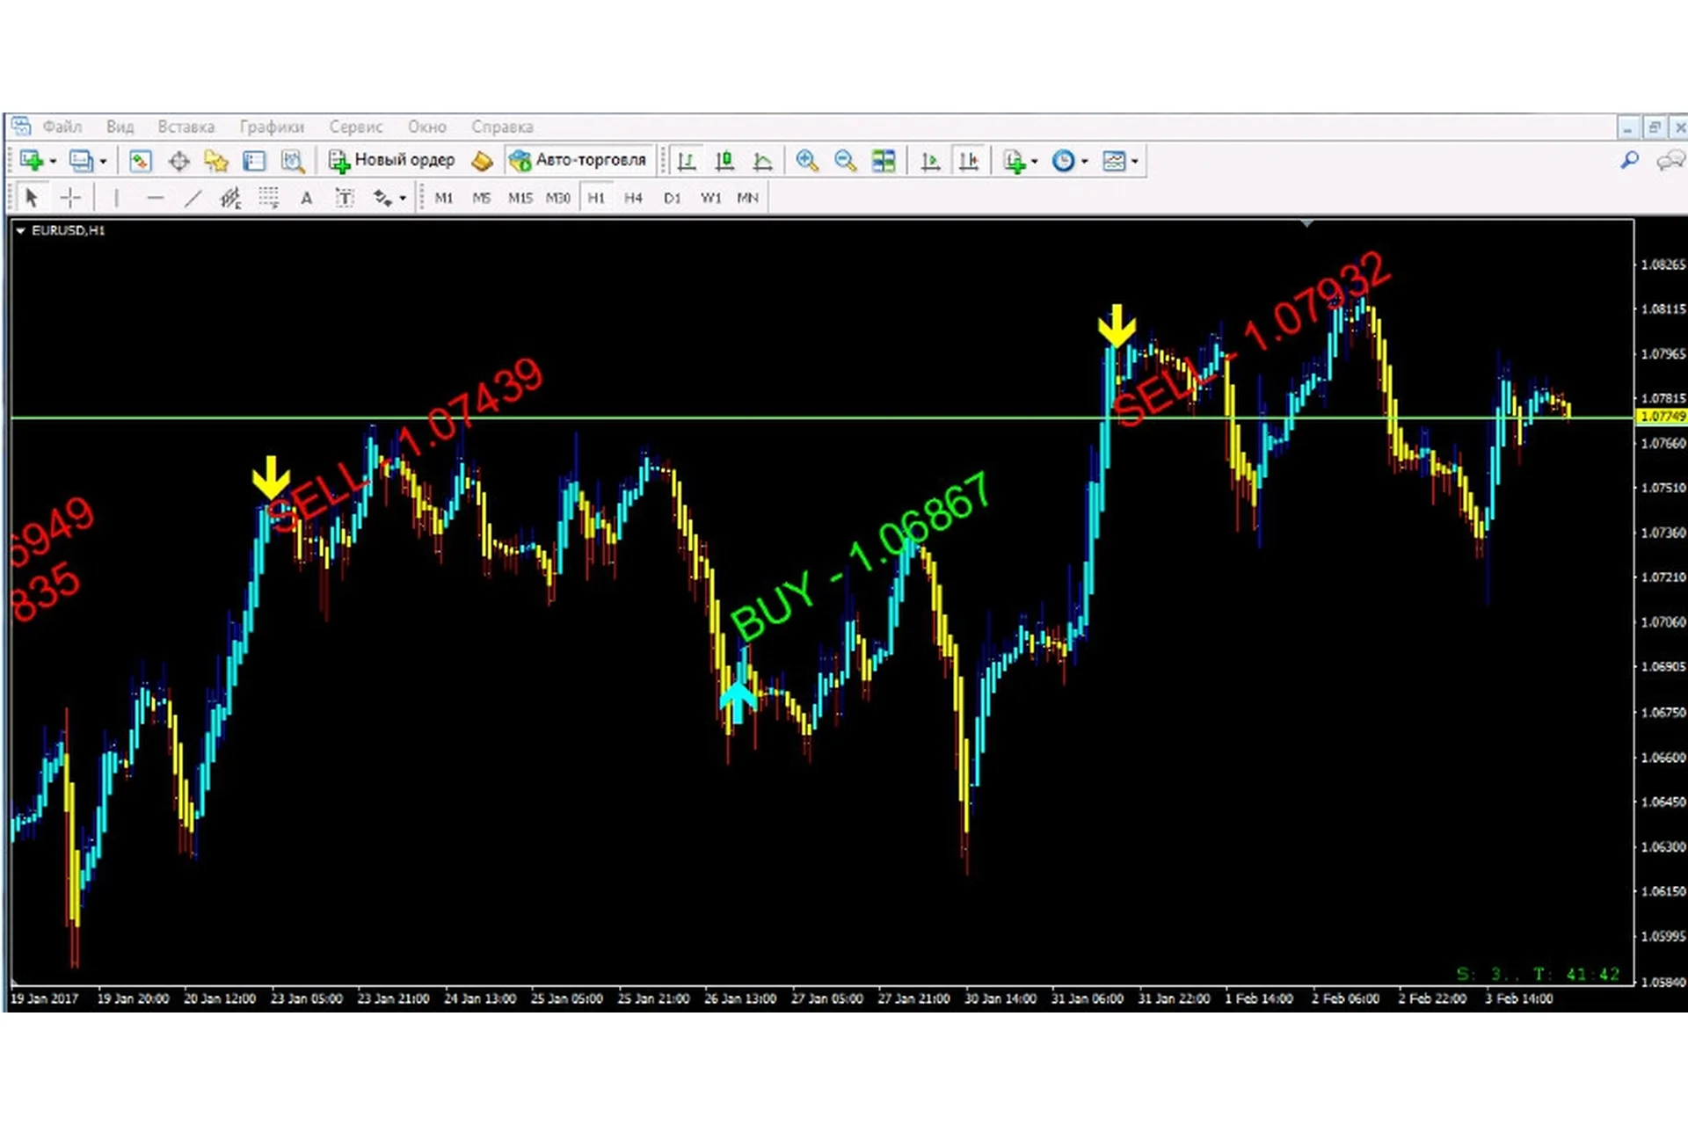Open the Файл menu
The height and width of the screenshot is (1125, 1688).
coord(62,127)
